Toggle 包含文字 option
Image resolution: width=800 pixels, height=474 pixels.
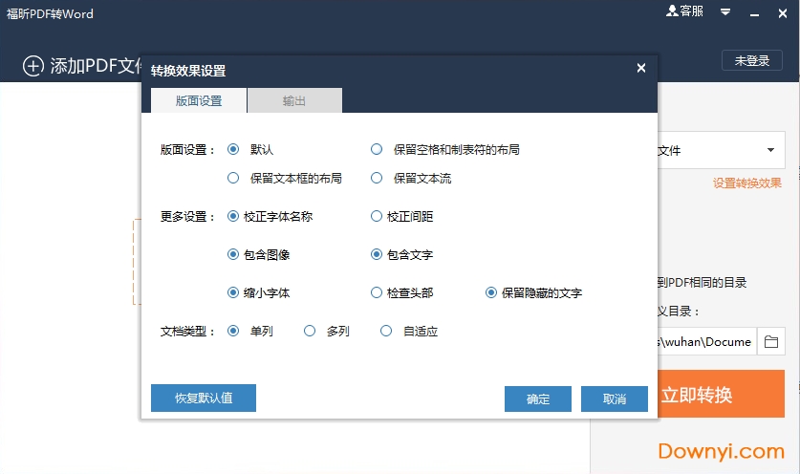click(x=377, y=254)
